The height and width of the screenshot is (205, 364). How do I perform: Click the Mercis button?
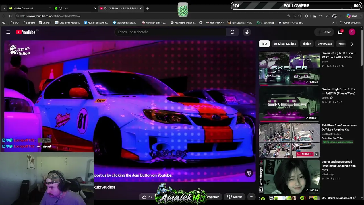click(235, 197)
